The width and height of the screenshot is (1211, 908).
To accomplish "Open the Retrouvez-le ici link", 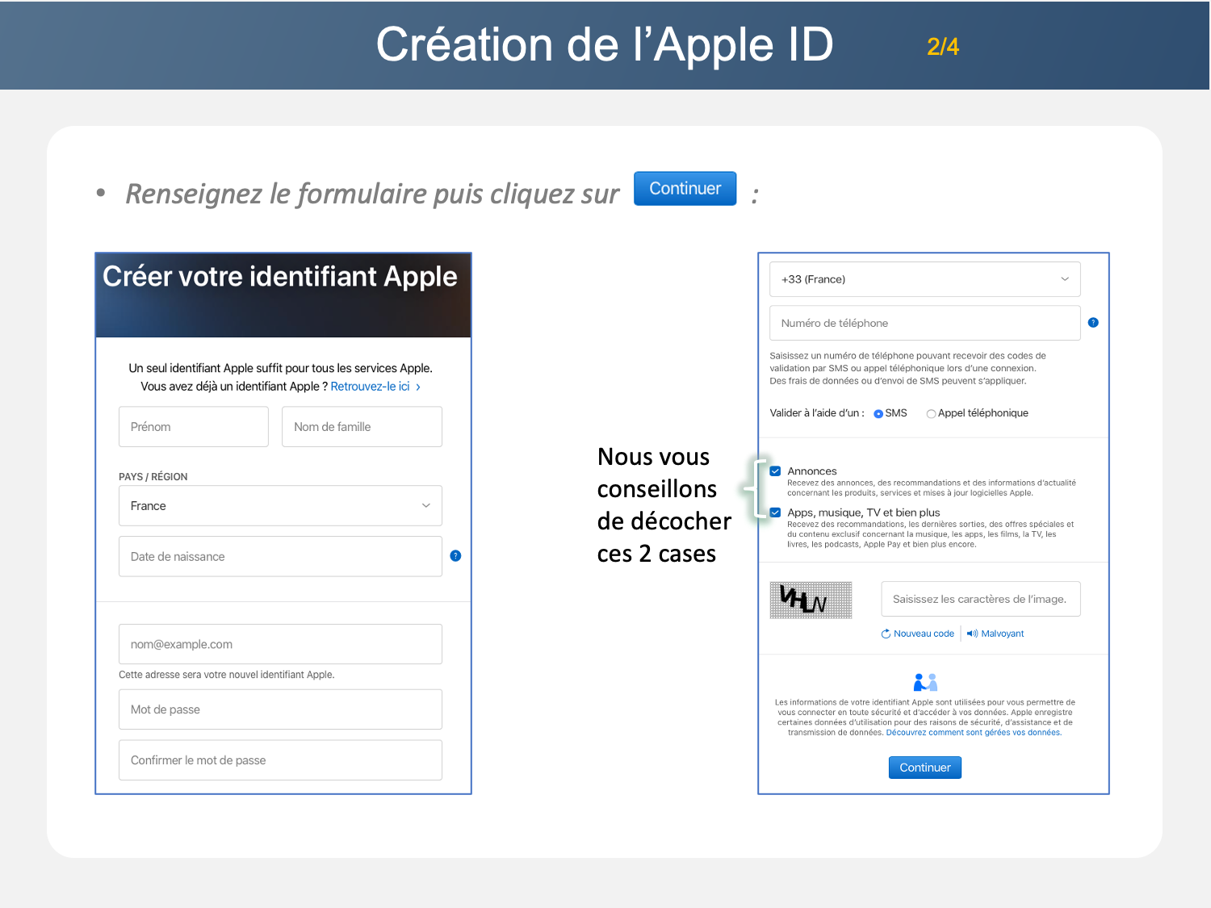I will [371, 387].
